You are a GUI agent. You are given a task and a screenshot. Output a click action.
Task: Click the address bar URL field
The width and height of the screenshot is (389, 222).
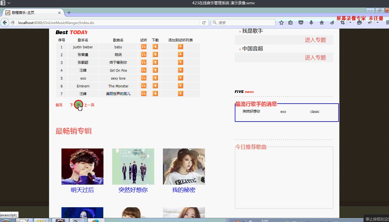tap(108, 23)
